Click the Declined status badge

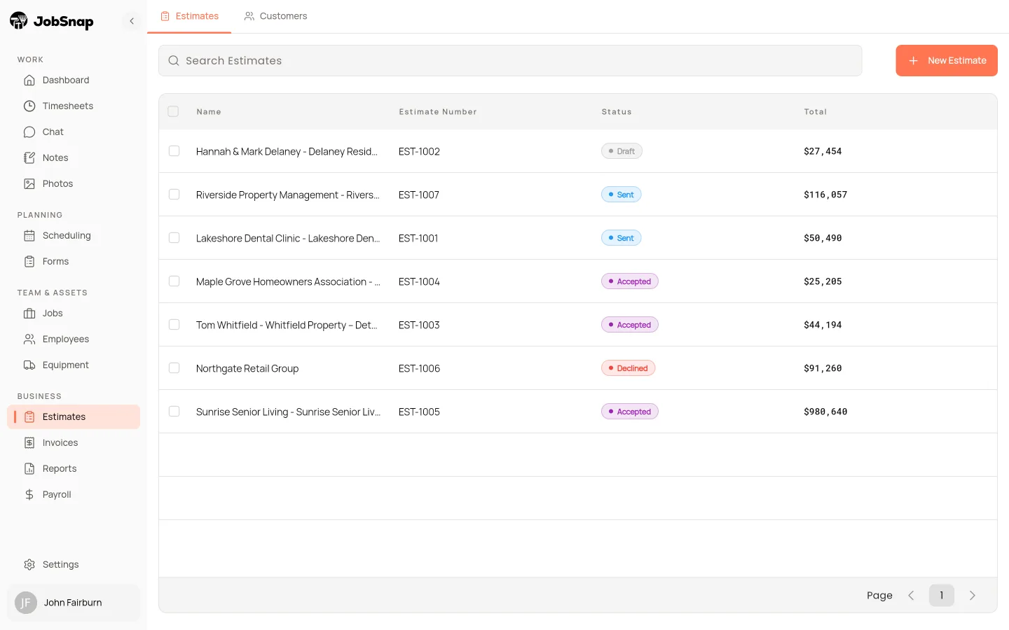[629, 368]
